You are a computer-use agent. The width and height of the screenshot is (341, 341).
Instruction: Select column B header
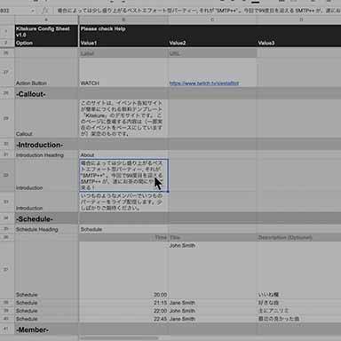coord(123,20)
